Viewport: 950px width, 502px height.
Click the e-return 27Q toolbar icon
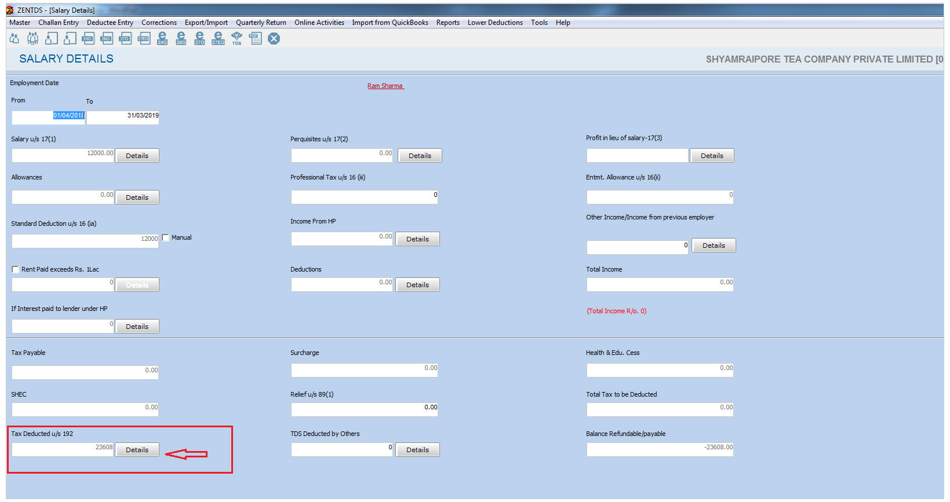[199, 38]
